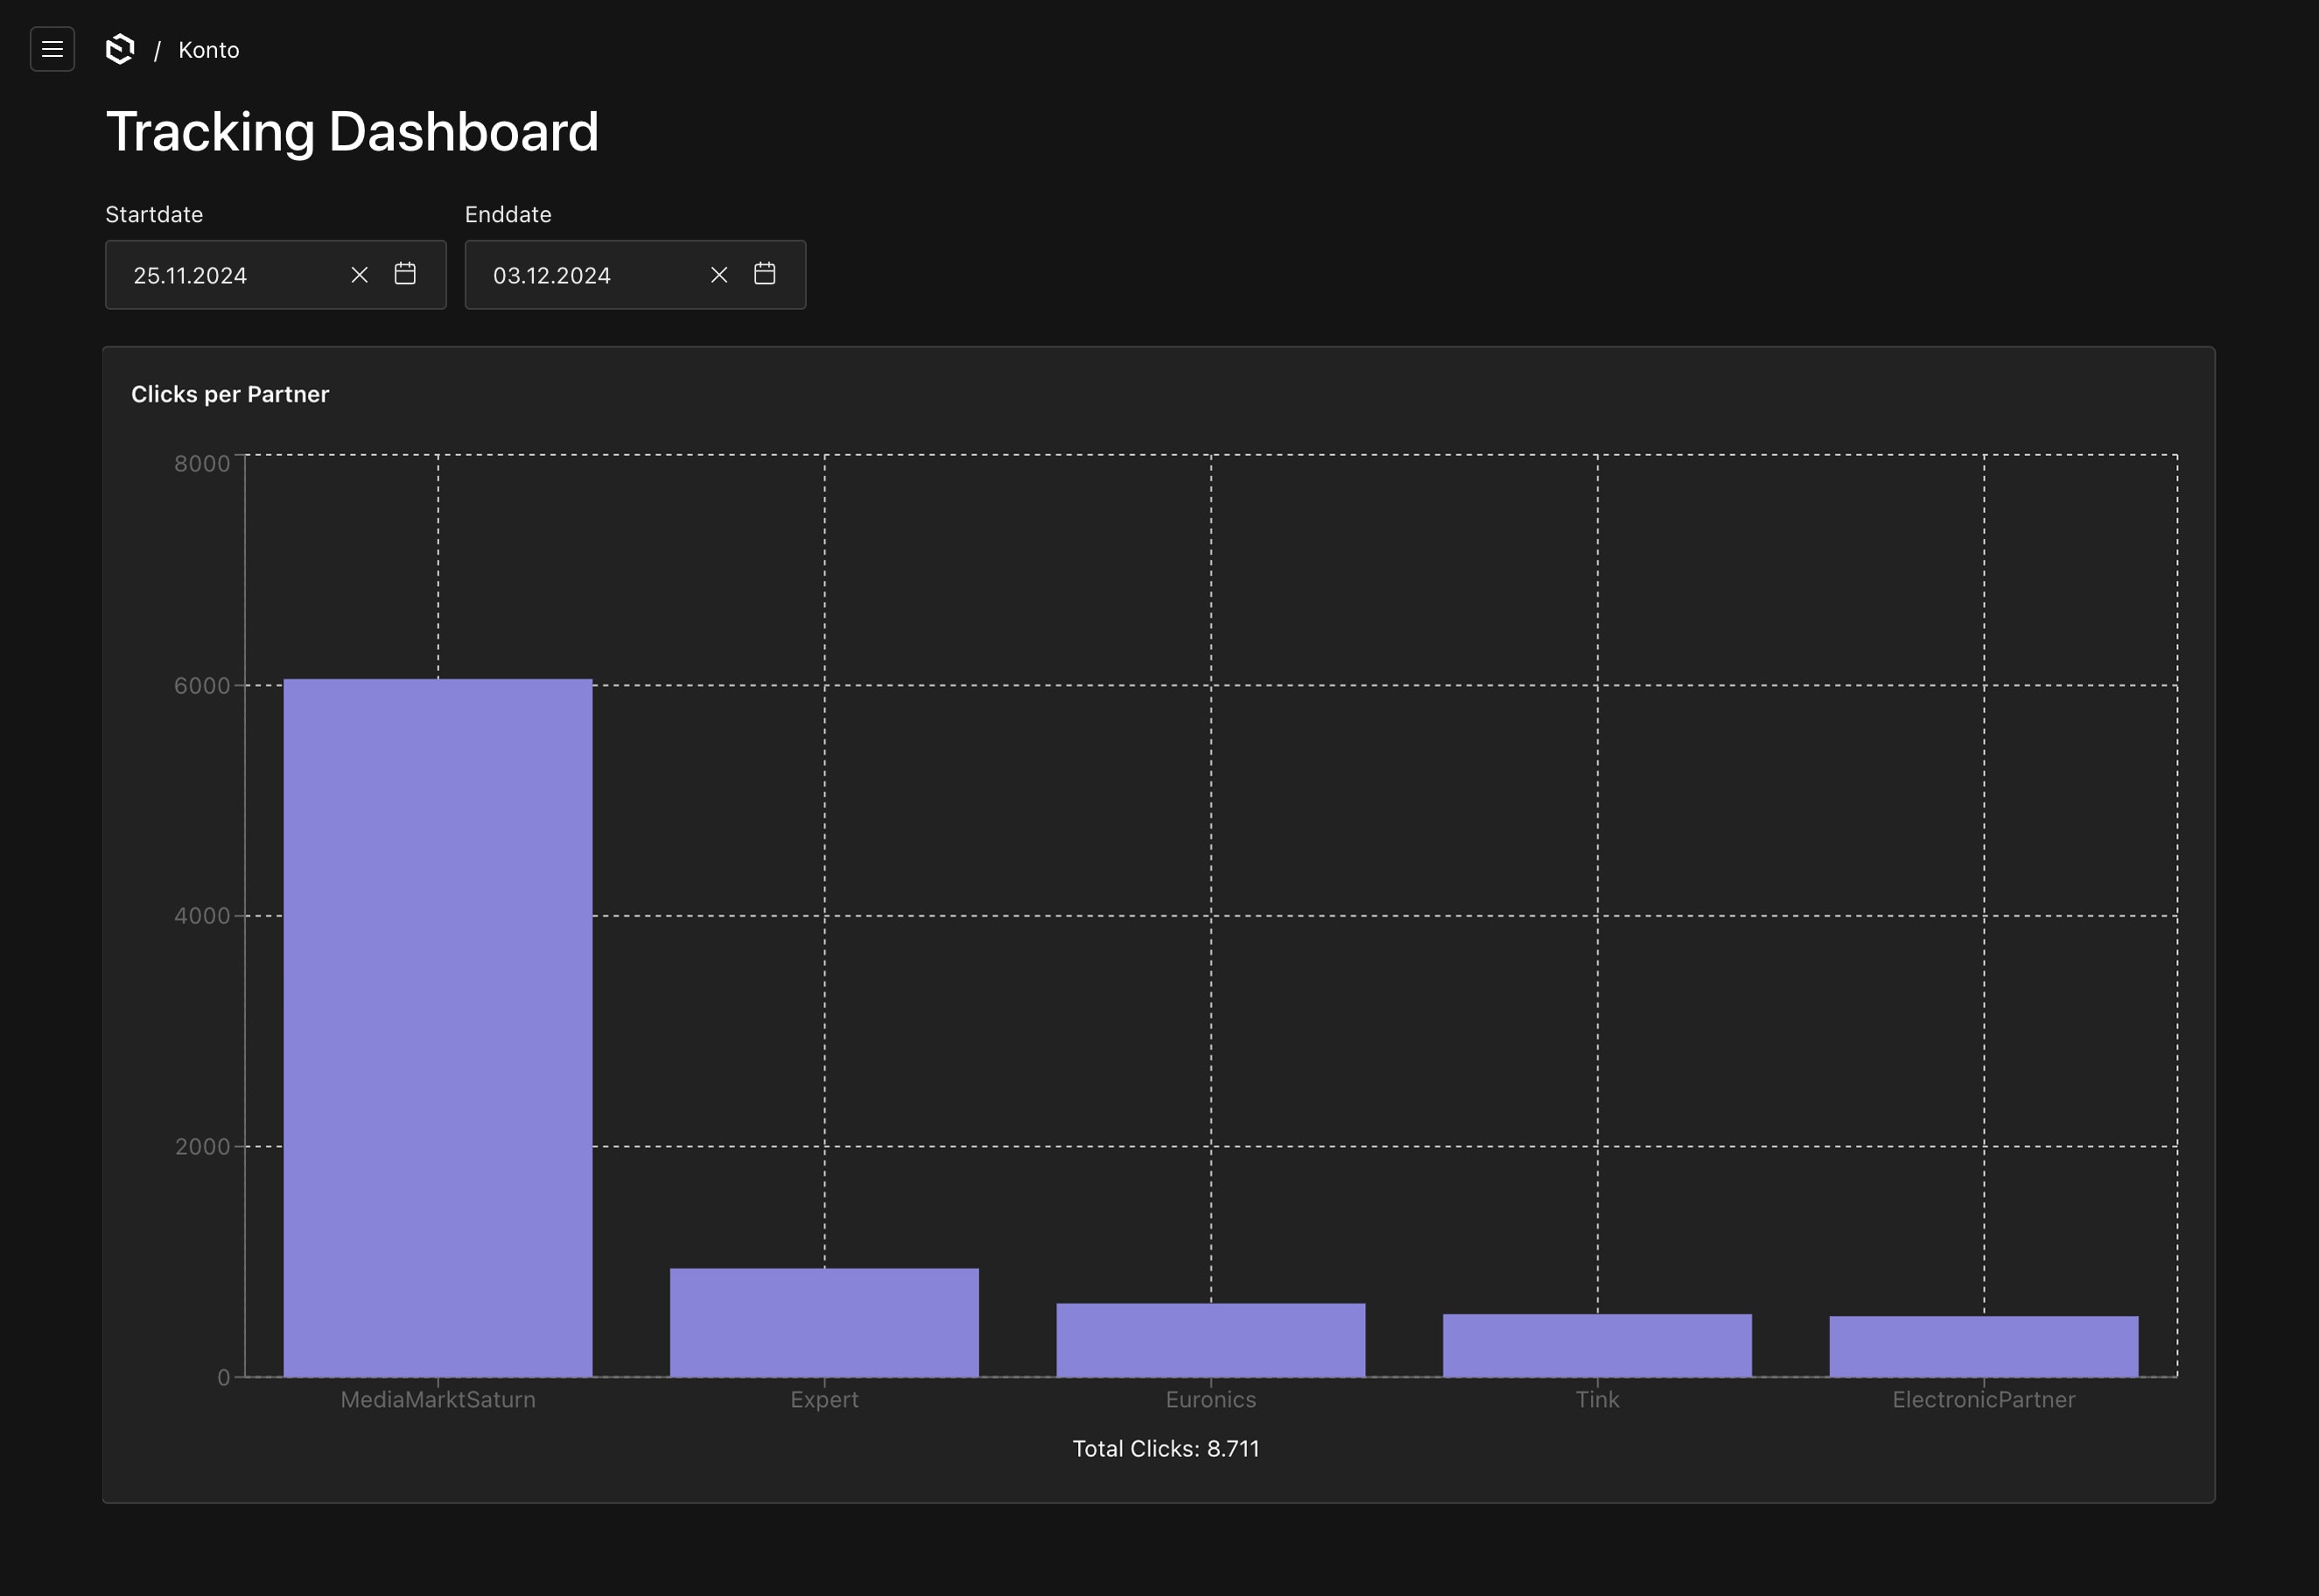
Task: Click the clear (X) icon on Startdate
Action: pos(358,273)
